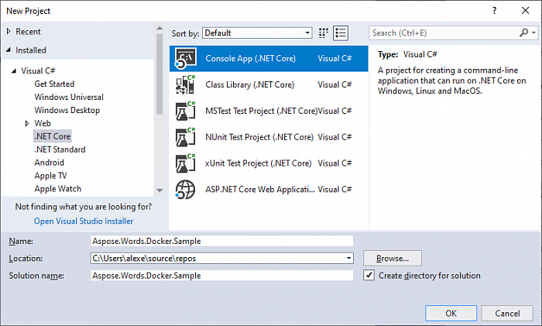Open Visual Studio Installer link

click(84, 221)
